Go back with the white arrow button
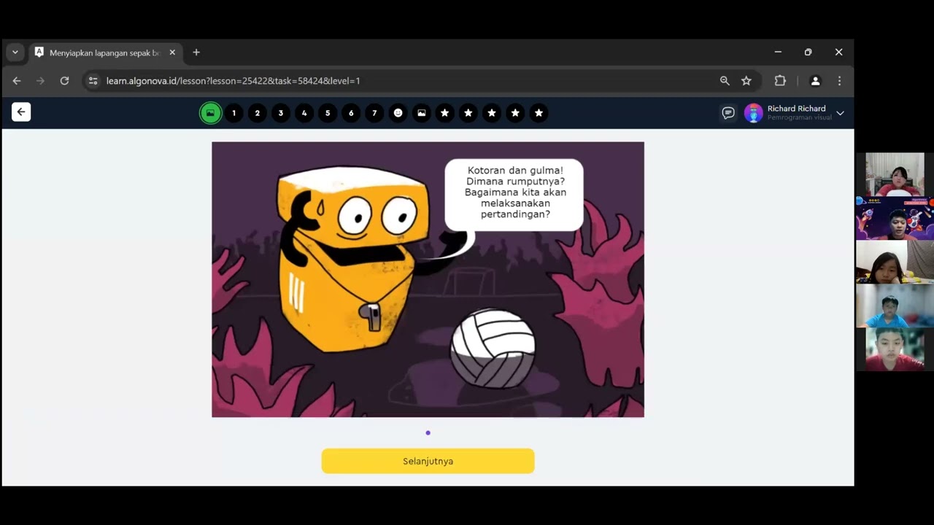Image resolution: width=934 pixels, height=525 pixels. point(21,112)
